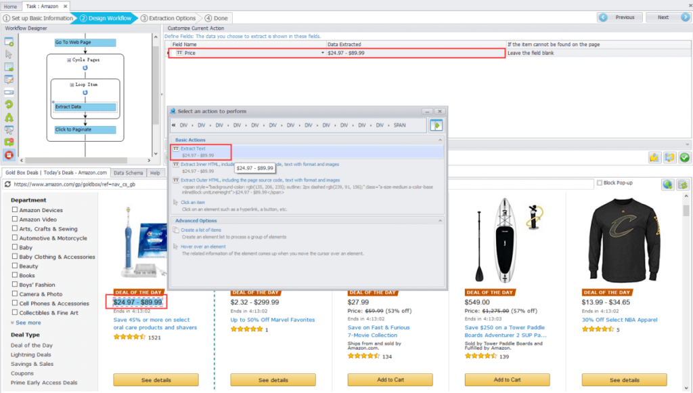This screenshot has width=693, height=393.
Task: Switch to the Home tab
Action: tap(10, 6)
